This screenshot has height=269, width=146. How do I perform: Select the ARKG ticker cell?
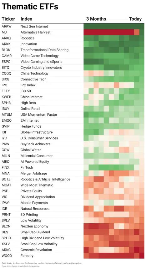(x=6, y=250)
